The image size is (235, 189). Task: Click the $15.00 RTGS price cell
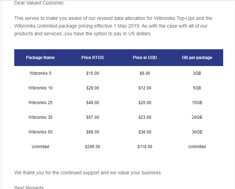pos(93,73)
